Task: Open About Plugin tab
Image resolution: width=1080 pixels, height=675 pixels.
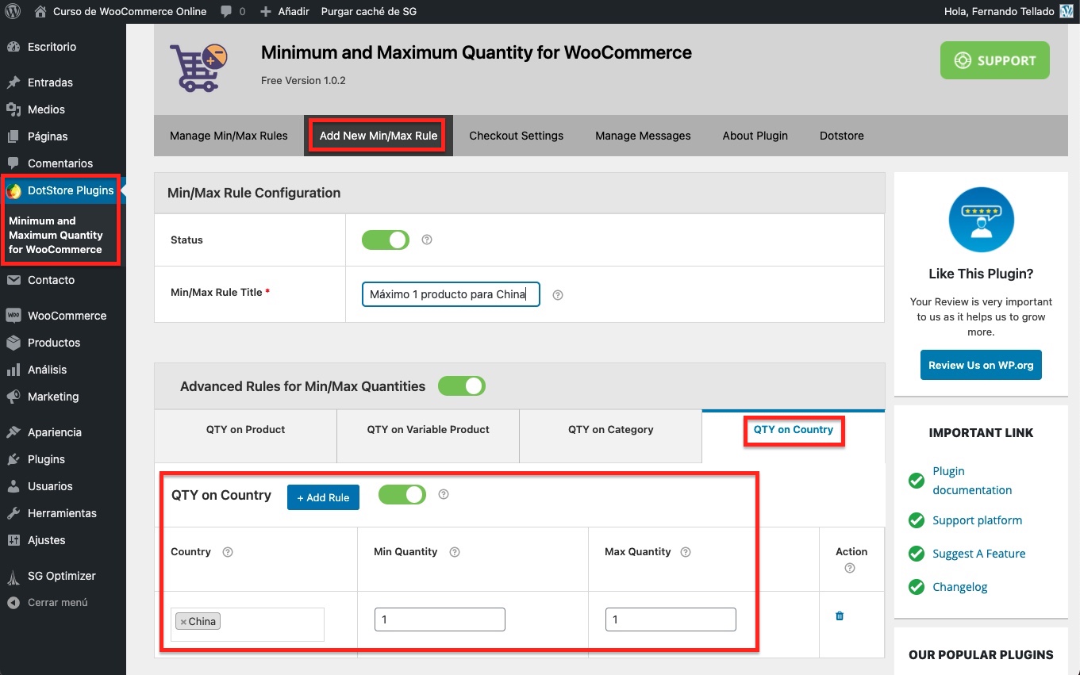Action: [755, 136]
